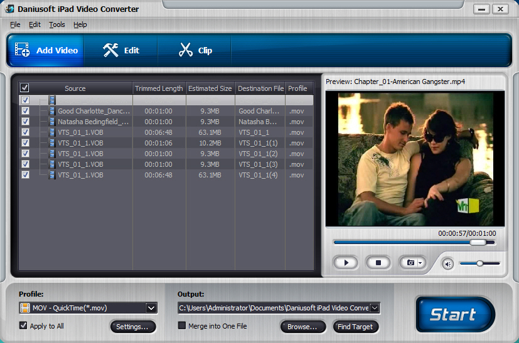Stop the video preview playback
519x343 pixels.
pyautogui.click(x=378, y=263)
